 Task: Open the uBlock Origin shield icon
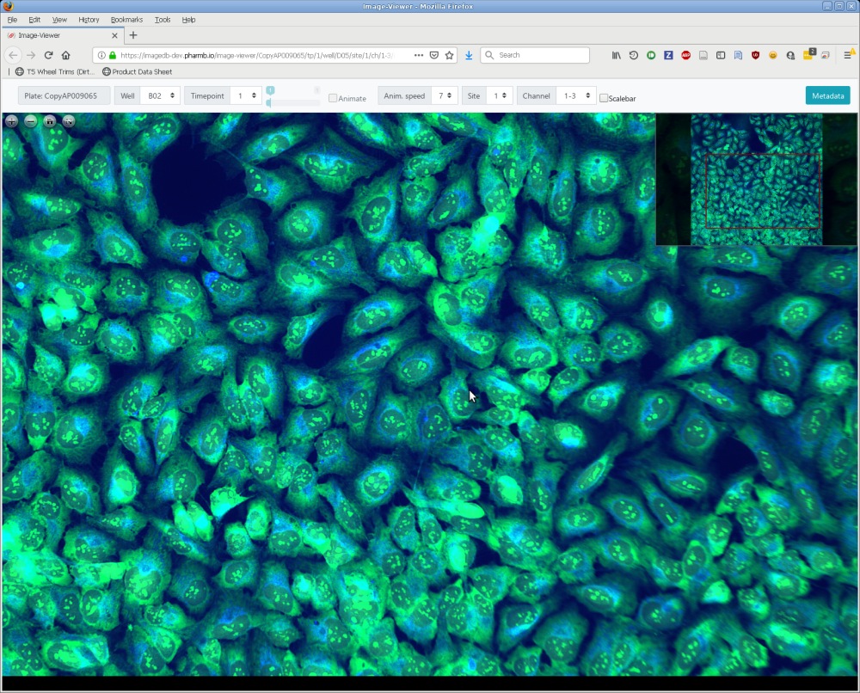[755, 55]
